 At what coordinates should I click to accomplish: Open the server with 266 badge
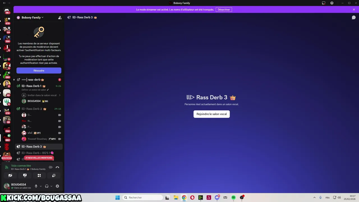click(x=7, y=129)
